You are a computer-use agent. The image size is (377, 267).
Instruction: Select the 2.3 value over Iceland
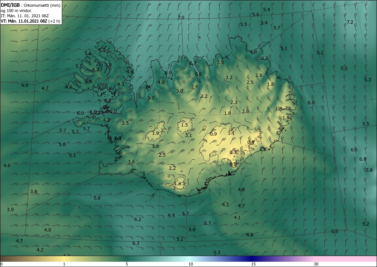tap(234, 102)
